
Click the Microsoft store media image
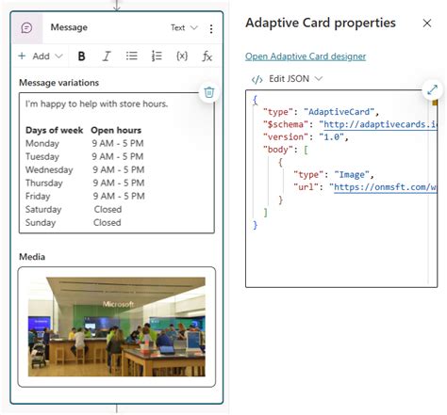(117, 327)
